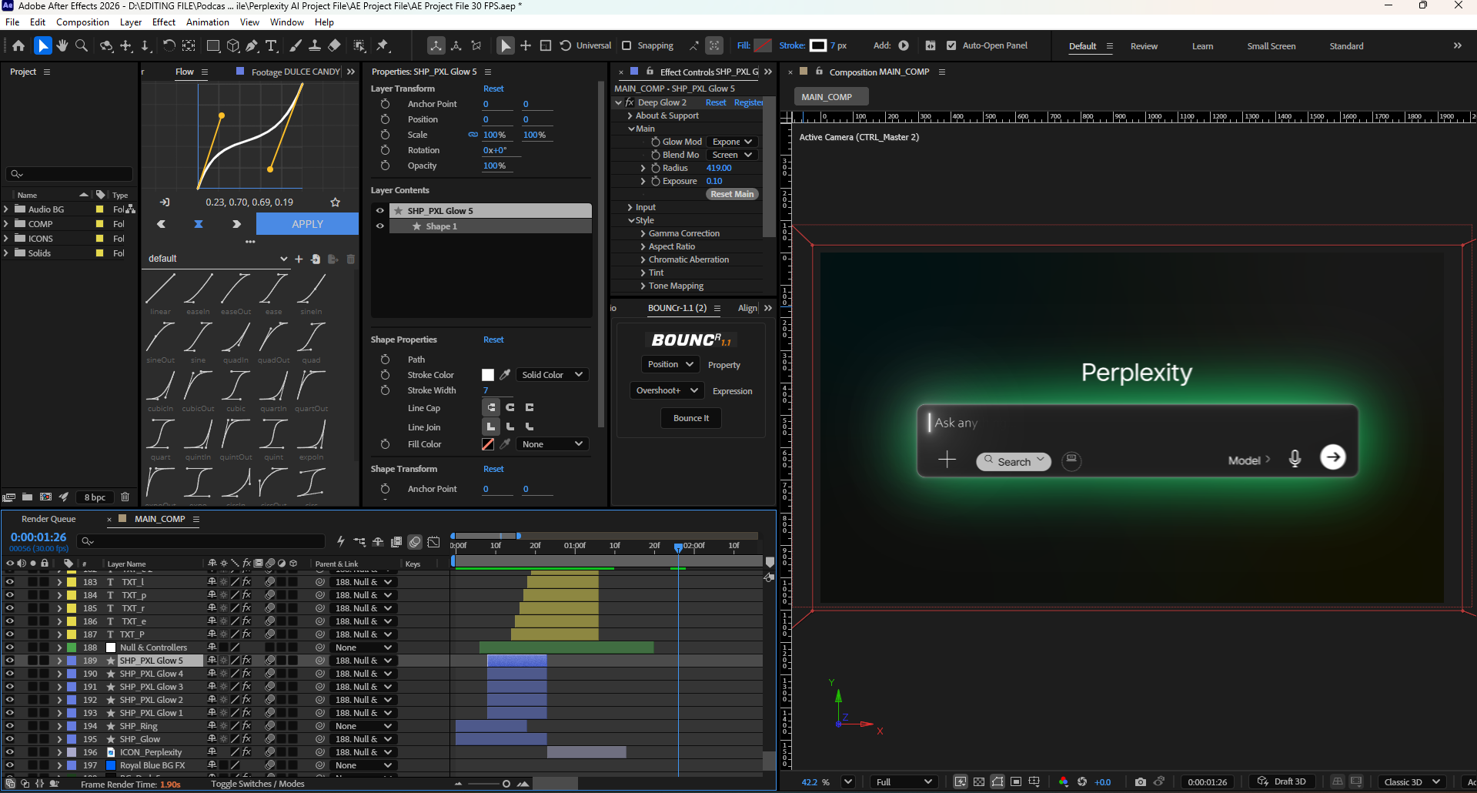Click the Project panel search field
The height and width of the screenshot is (793, 1477).
pyautogui.click(x=69, y=174)
